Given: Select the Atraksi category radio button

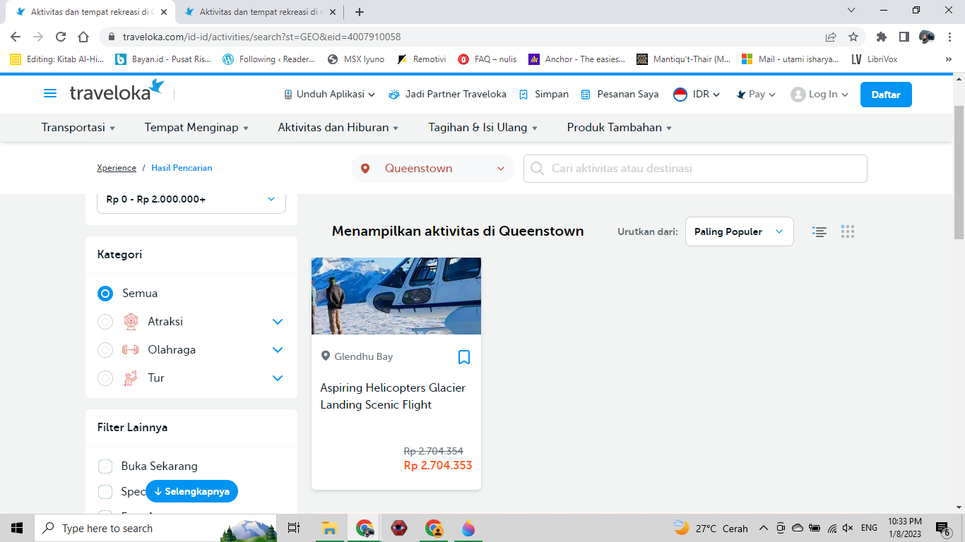Looking at the screenshot, I should [105, 322].
